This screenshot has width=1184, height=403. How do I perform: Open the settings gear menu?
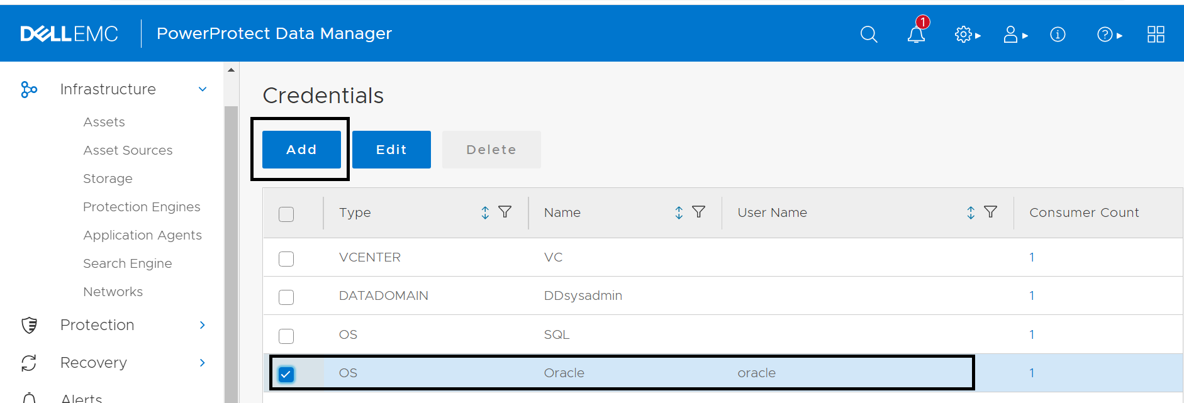(x=966, y=35)
